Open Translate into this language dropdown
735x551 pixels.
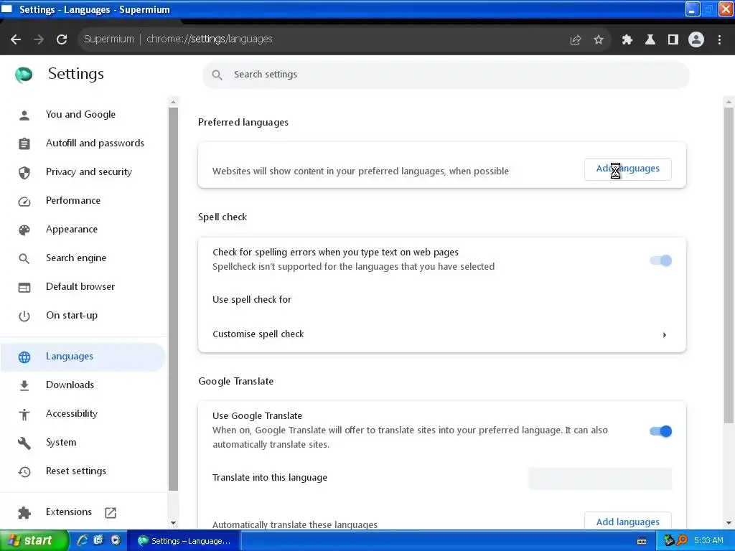coord(599,479)
